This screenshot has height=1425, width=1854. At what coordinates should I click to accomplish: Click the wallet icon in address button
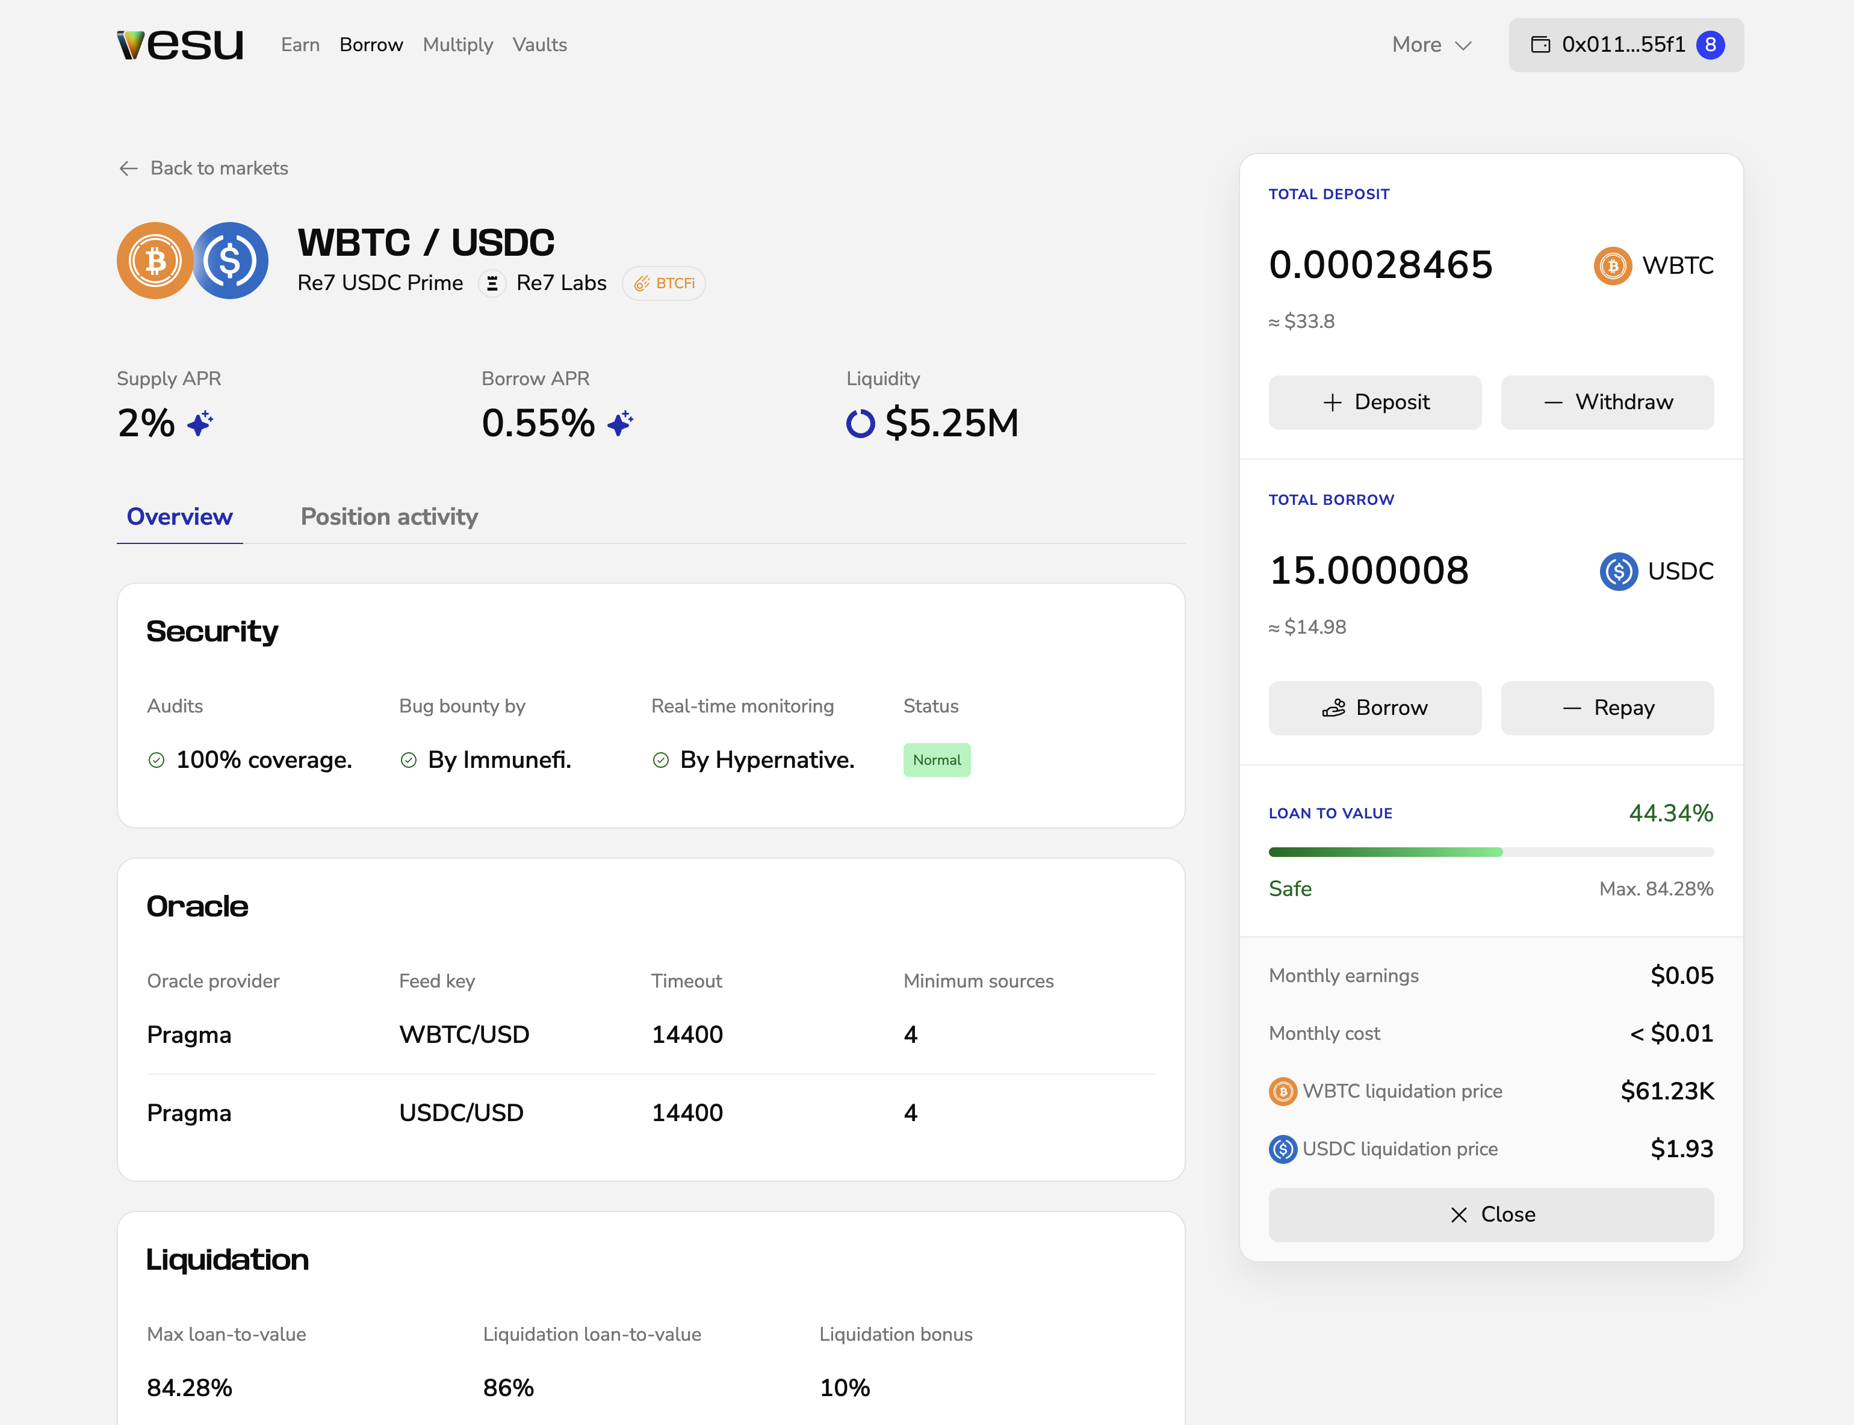click(1540, 45)
